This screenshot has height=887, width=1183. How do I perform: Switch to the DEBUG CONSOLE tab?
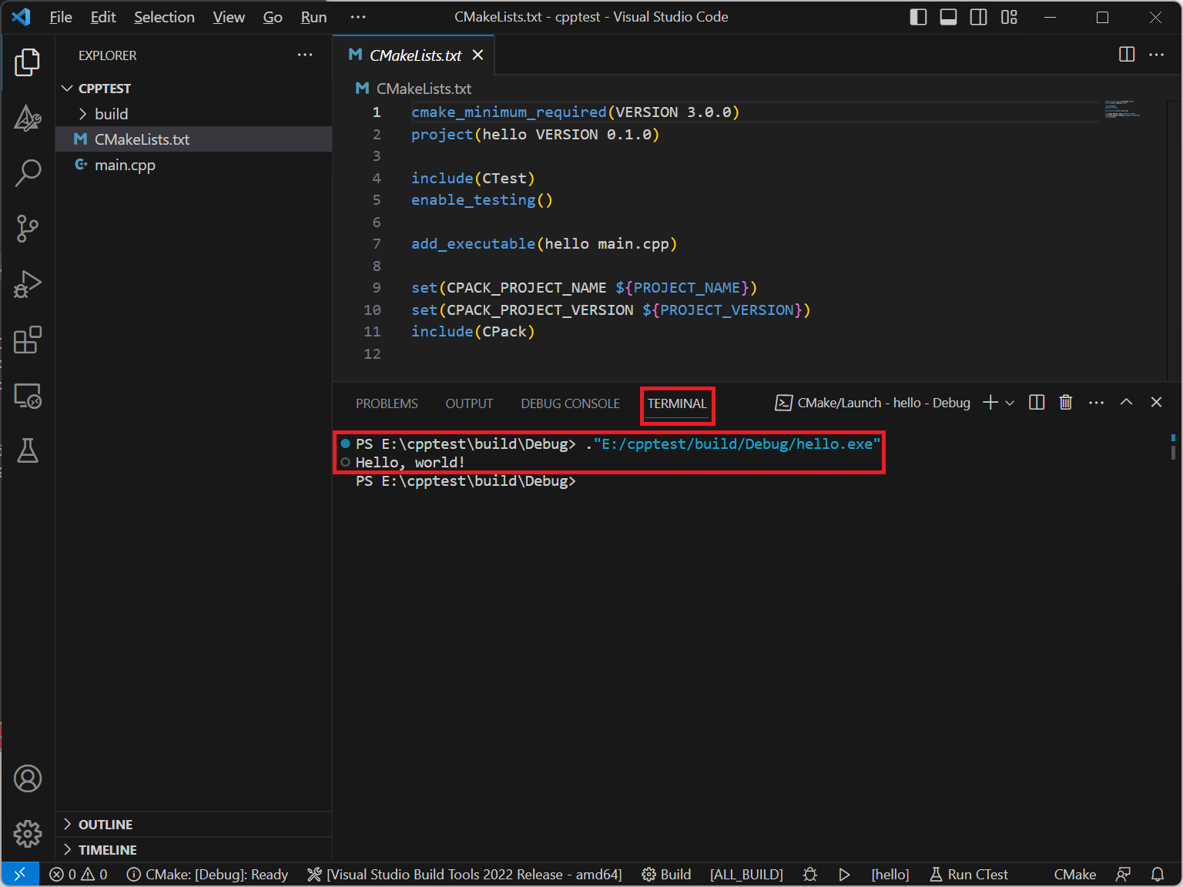click(570, 403)
